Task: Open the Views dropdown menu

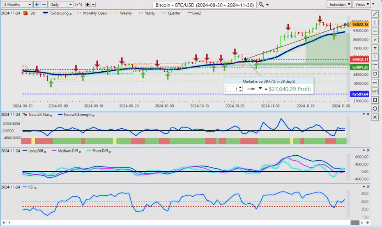Action: coord(361,5)
